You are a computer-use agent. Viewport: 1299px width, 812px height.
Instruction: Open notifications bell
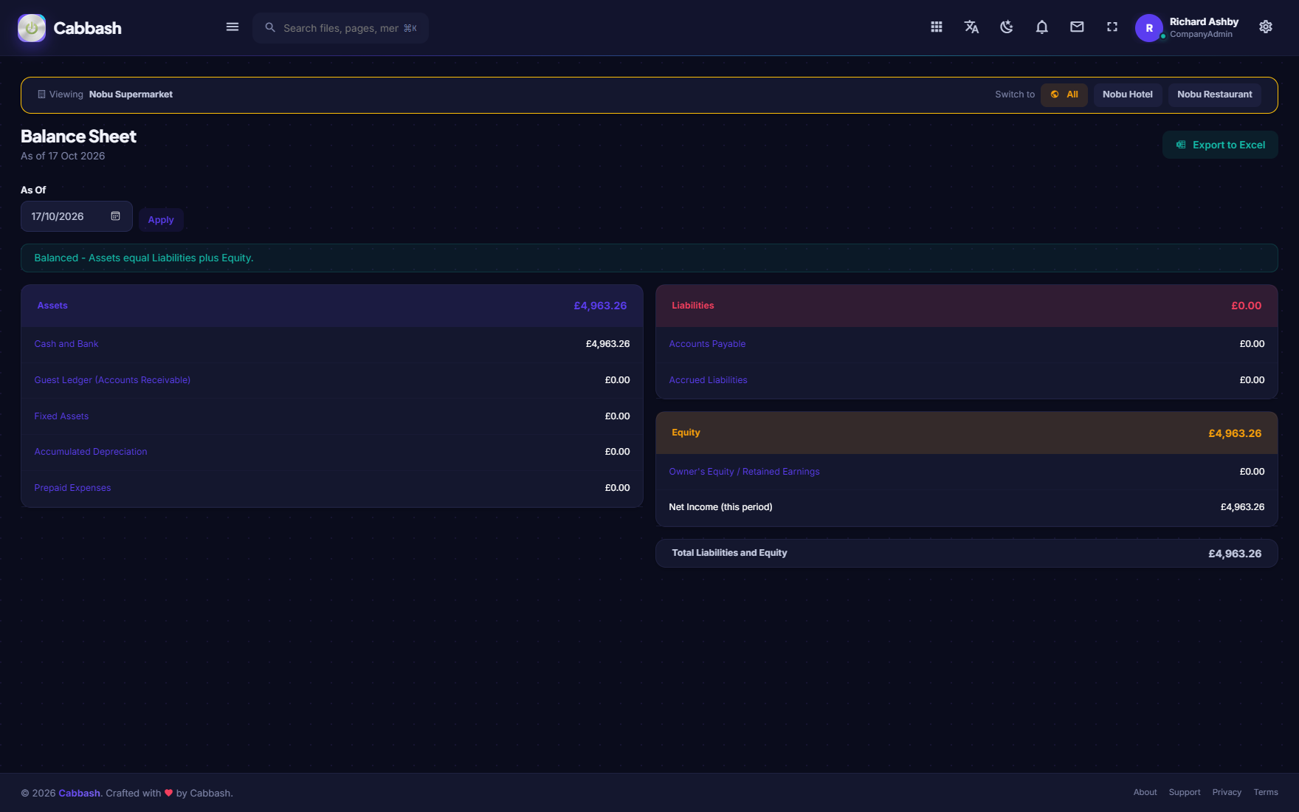click(x=1042, y=27)
